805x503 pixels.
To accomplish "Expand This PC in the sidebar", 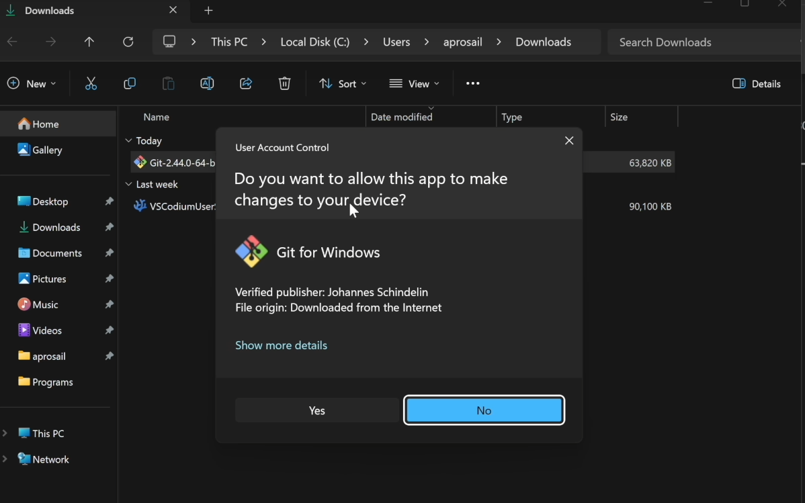I will pyautogui.click(x=5, y=433).
